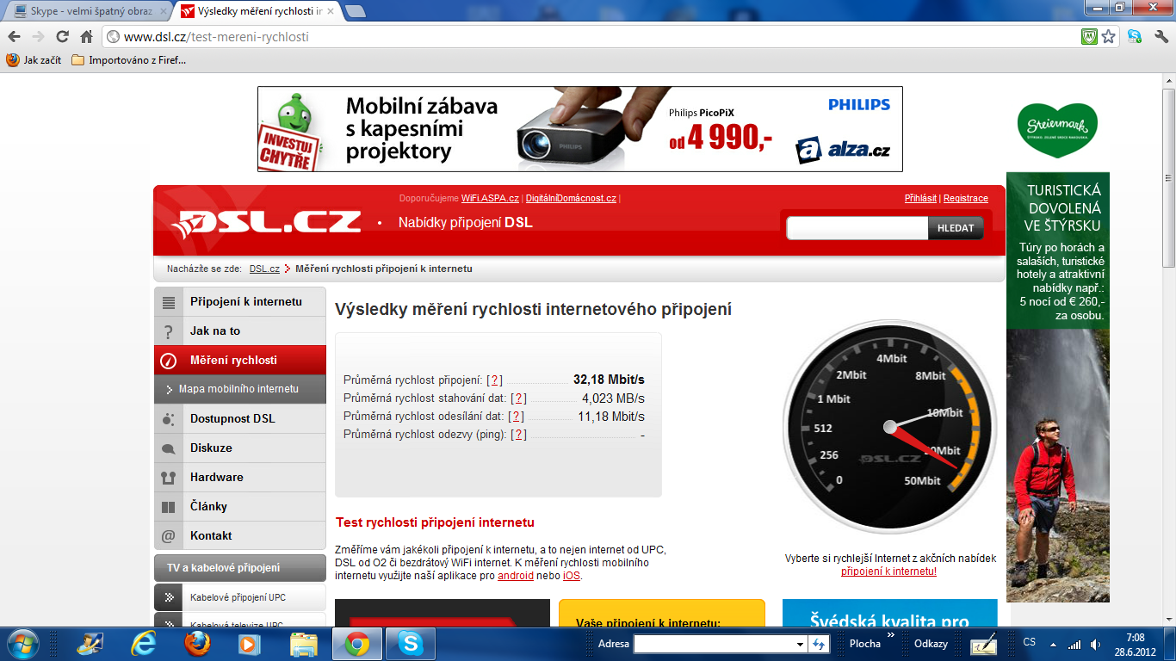This screenshot has height=661, width=1176.
Task: Focus the site search text field
Action: (x=857, y=228)
